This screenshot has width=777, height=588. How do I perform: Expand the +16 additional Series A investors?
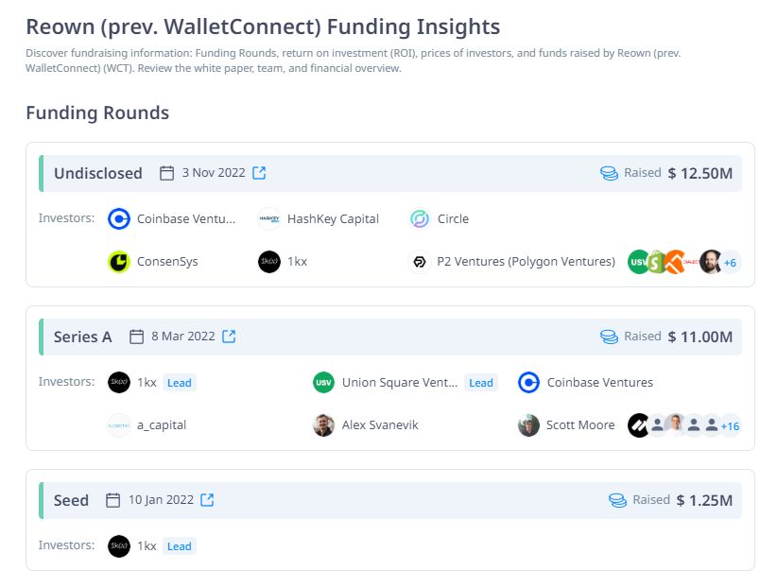pyautogui.click(x=730, y=425)
